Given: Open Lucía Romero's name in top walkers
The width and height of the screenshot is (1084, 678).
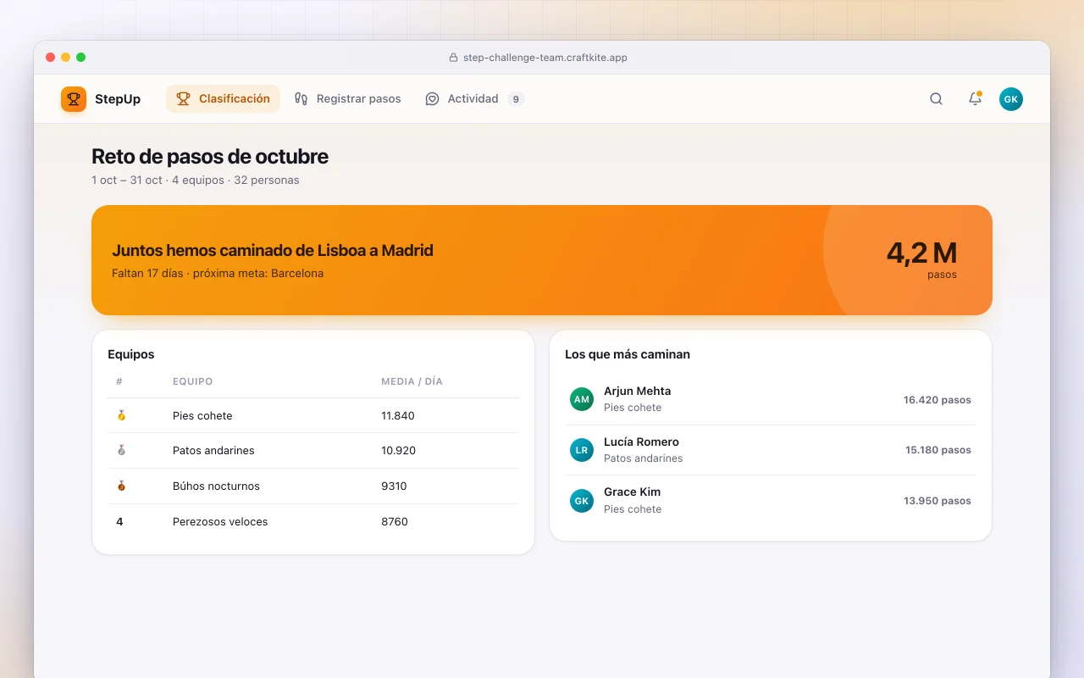Looking at the screenshot, I should tap(641, 442).
